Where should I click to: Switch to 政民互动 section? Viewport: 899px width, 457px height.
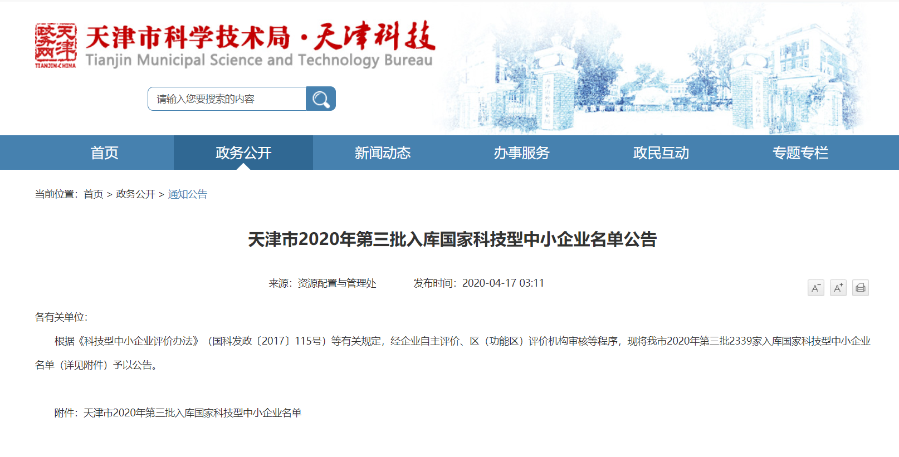coord(661,153)
